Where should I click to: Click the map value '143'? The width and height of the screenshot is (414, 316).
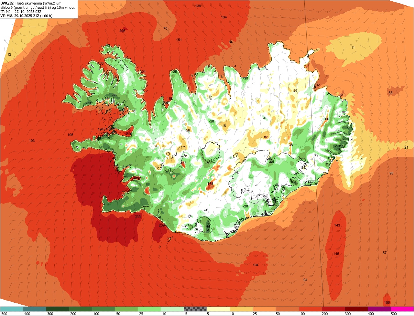(337, 225)
